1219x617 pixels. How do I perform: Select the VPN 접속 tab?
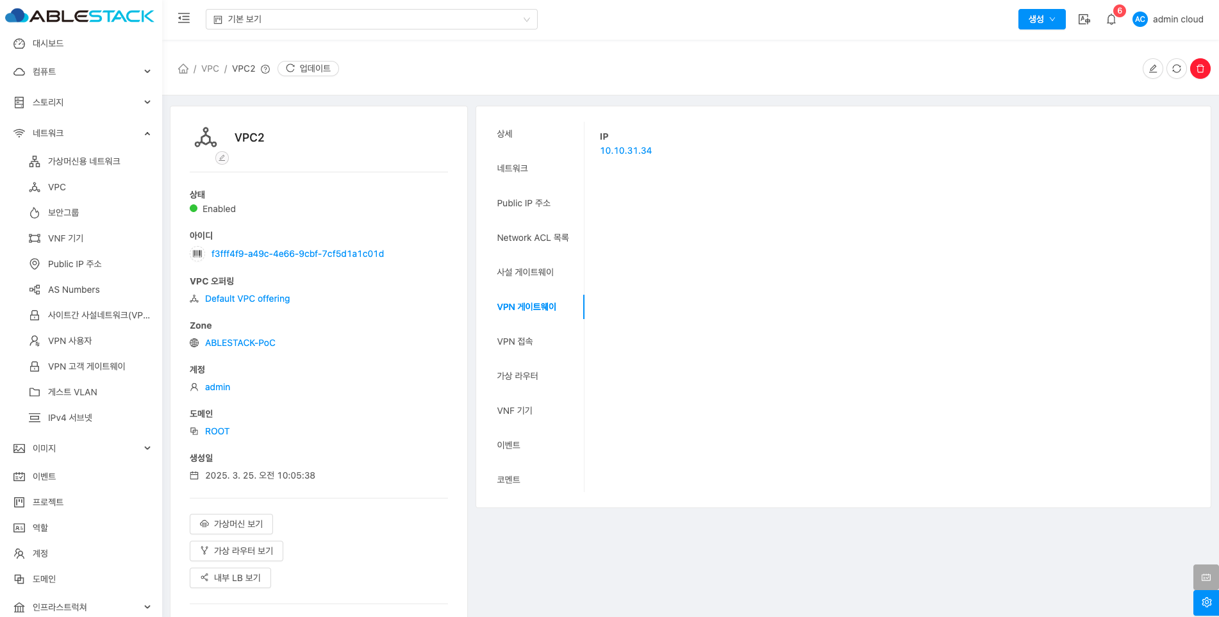(x=515, y=341)
